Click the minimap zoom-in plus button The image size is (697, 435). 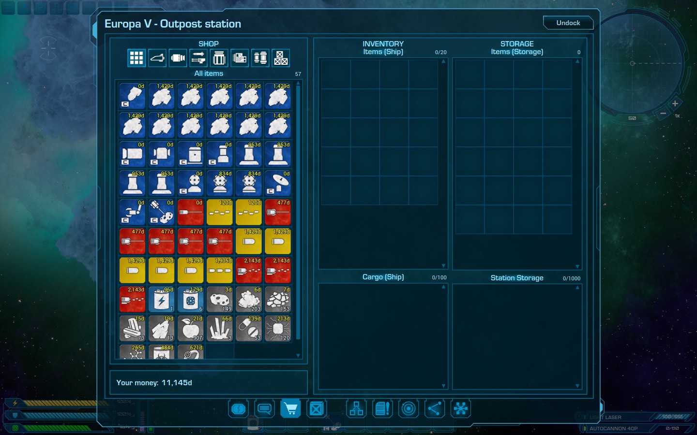(675, 103)
